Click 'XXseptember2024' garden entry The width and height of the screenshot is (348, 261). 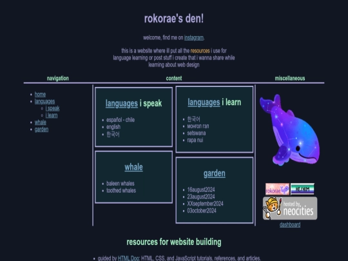tap(206, 204)
